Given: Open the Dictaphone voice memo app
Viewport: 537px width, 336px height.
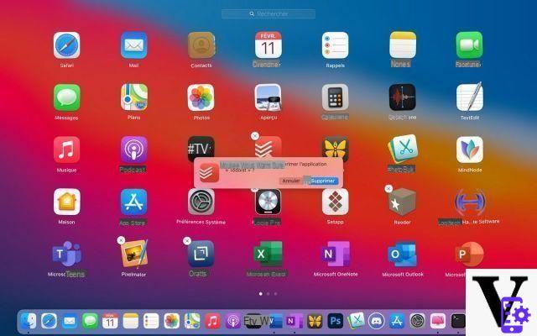Looking at the screenshot, I should click(403, 97).
